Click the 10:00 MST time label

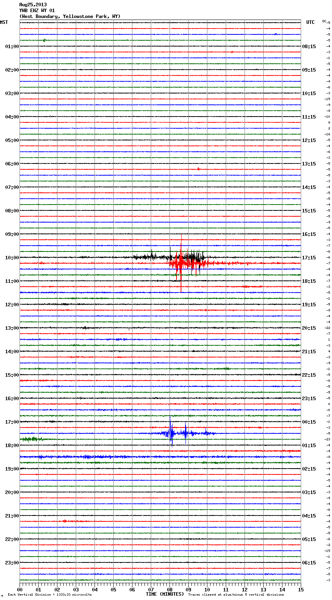click(12, 258)
